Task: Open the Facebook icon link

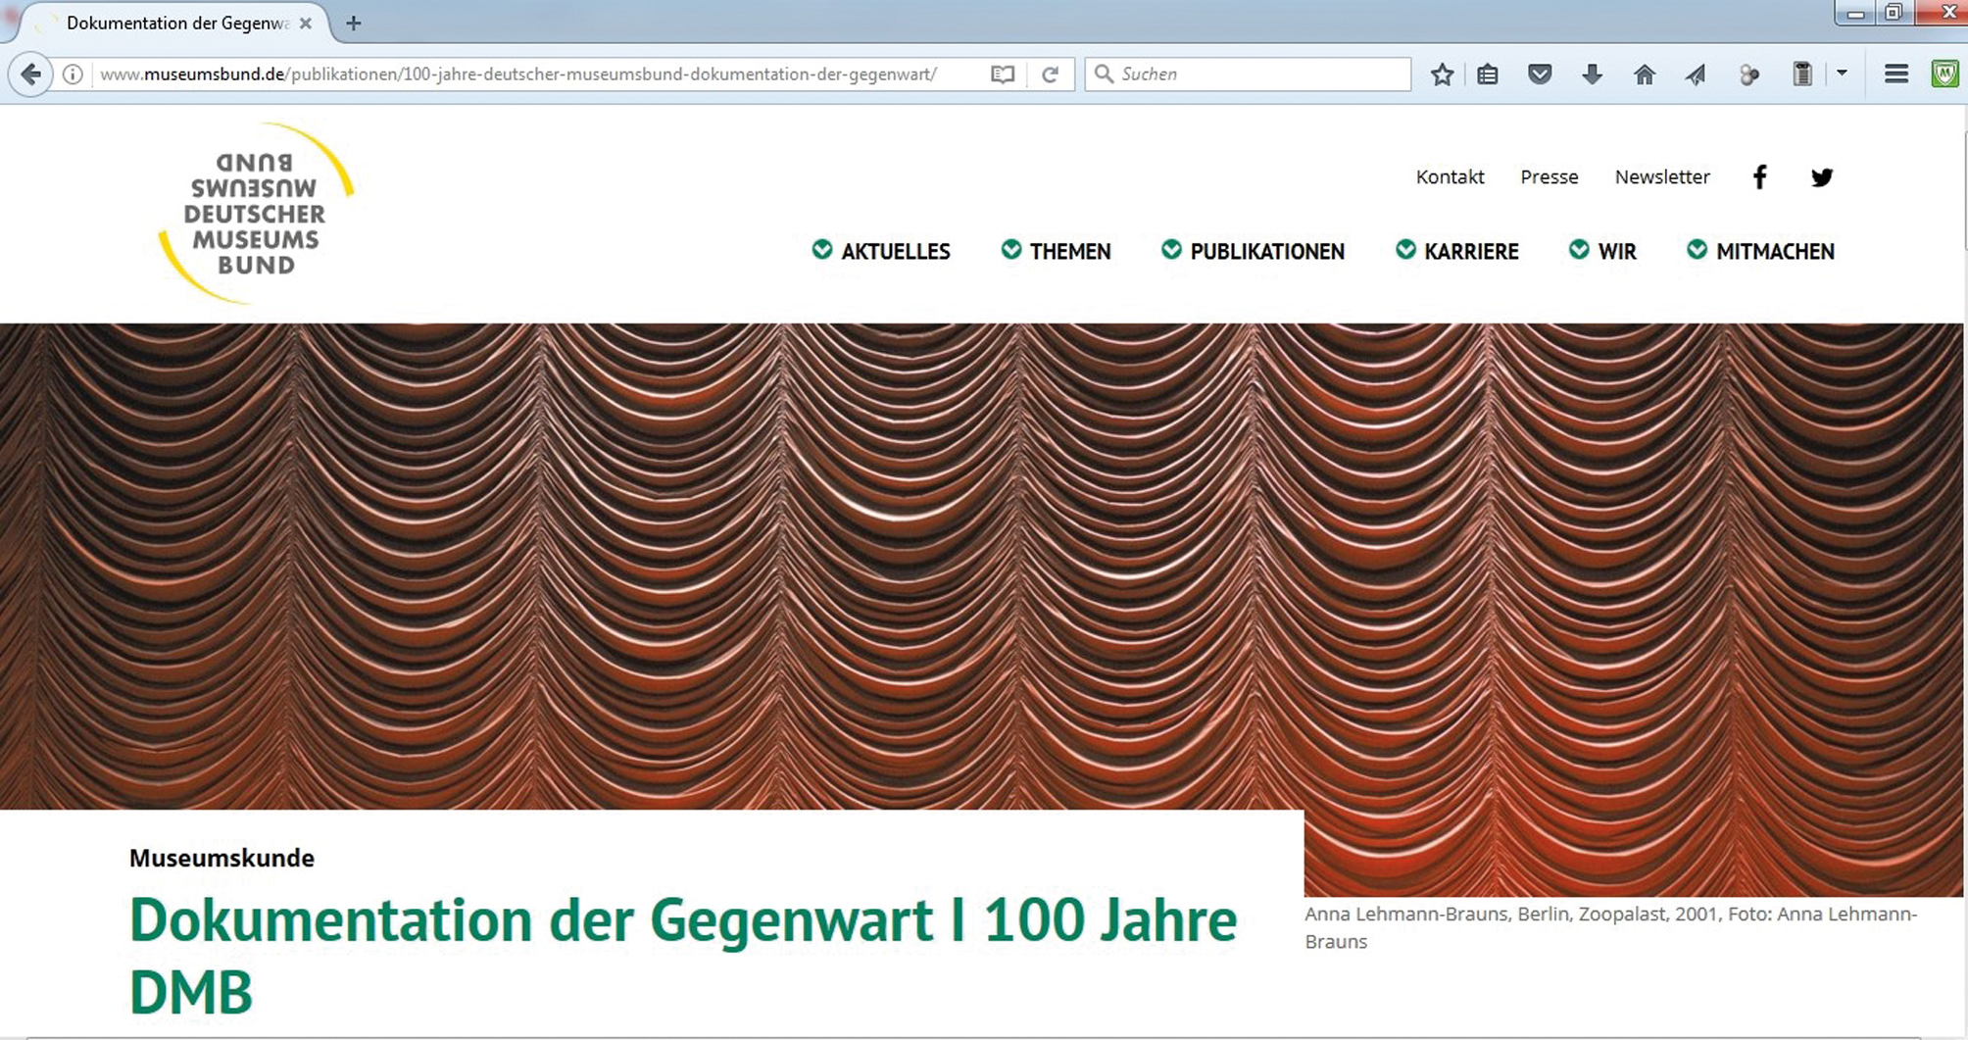Action: [1760, 177]
